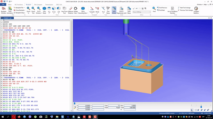Click Find Next
The height and width of the screenshot is (119, 213).
pyautogui.click(x=161, y=10)
